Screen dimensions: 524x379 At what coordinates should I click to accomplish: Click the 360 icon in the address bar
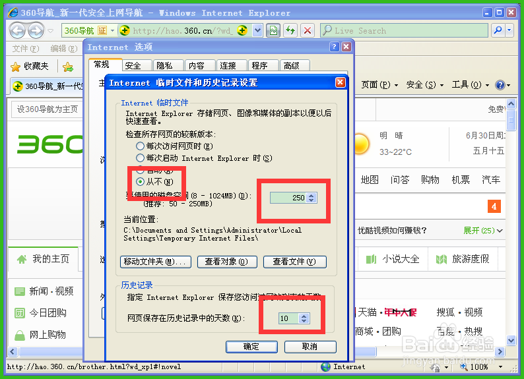(124, 31)
